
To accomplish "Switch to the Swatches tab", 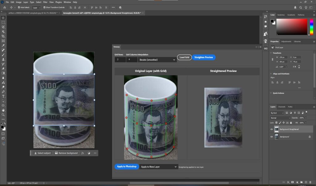I will click(x=281, y=15).
